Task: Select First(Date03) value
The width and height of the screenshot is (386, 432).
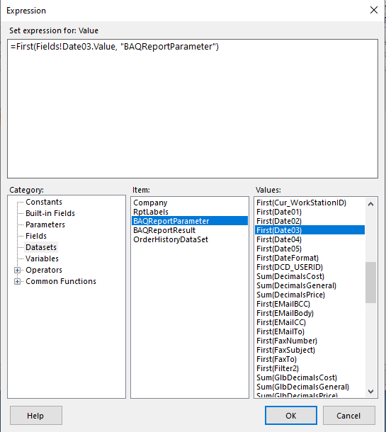Action: (x=310, y=230)
